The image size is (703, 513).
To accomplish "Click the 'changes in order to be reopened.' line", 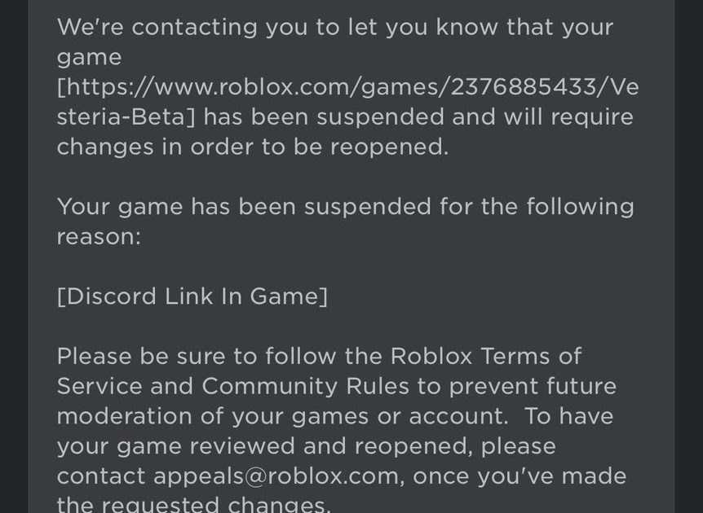I will pyautogui.click(x=253, y=147).
